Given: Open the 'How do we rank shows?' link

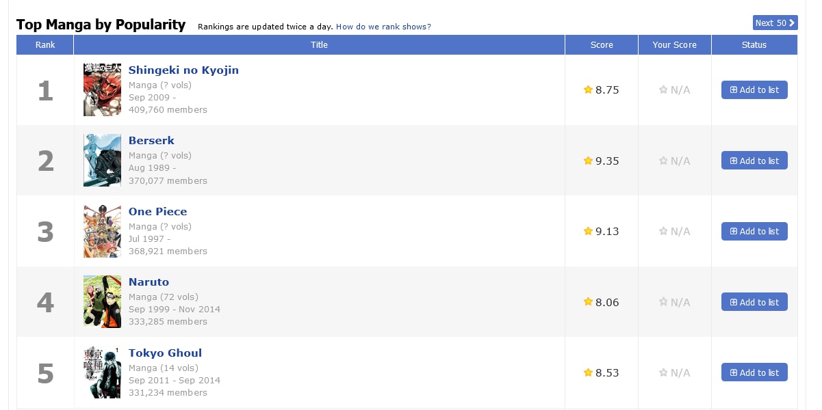Looking at the screenshot, I should pos(383,27).
